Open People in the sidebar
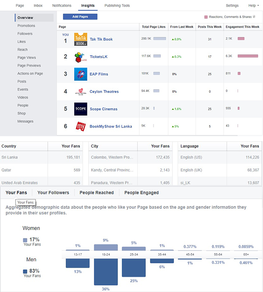Image resolution: width=263 pixels, height=292 pixels. [x=23, y=106]
